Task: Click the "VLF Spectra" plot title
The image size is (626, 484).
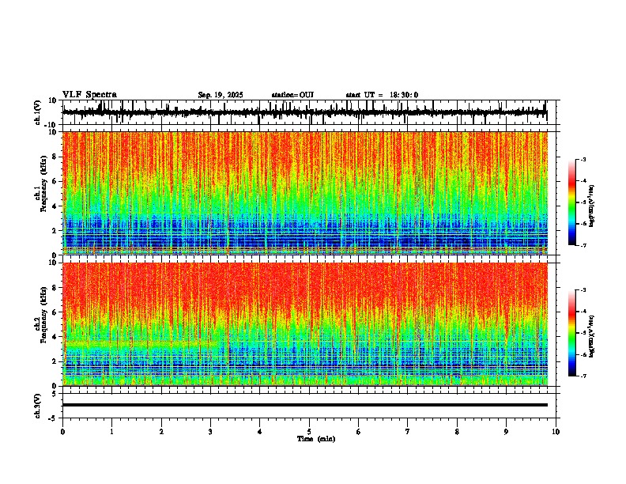Action: point(89,95)
